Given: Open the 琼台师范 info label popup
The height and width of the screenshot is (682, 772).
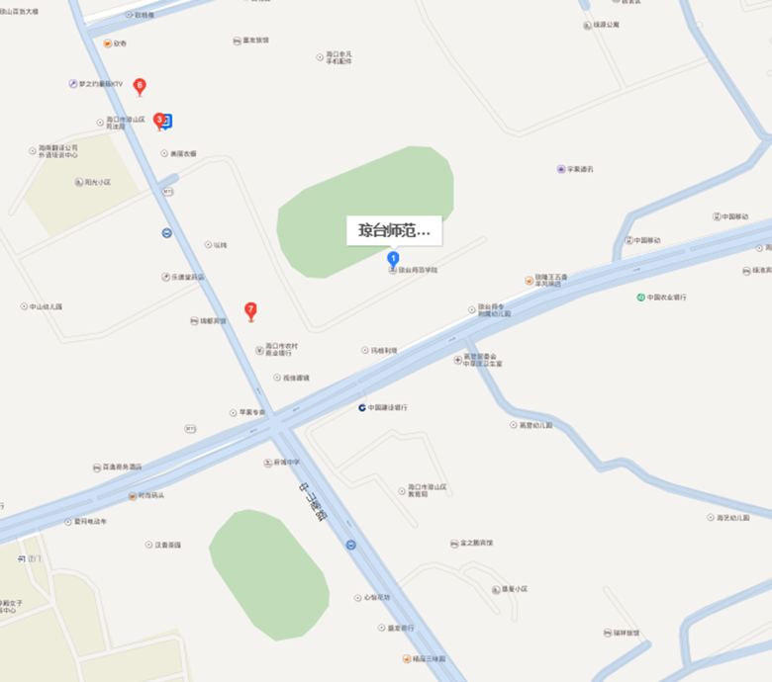Looking at the screenshot, I should [394, 230].
